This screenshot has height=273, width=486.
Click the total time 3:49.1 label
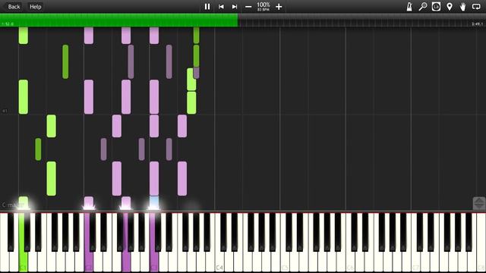click(478, 24)
